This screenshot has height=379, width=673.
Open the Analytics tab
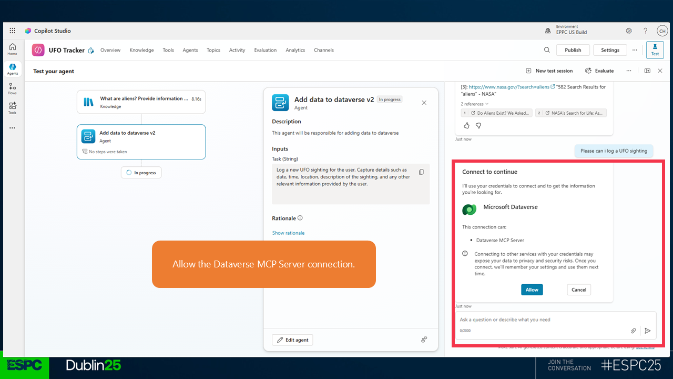(x=295, y=51)
